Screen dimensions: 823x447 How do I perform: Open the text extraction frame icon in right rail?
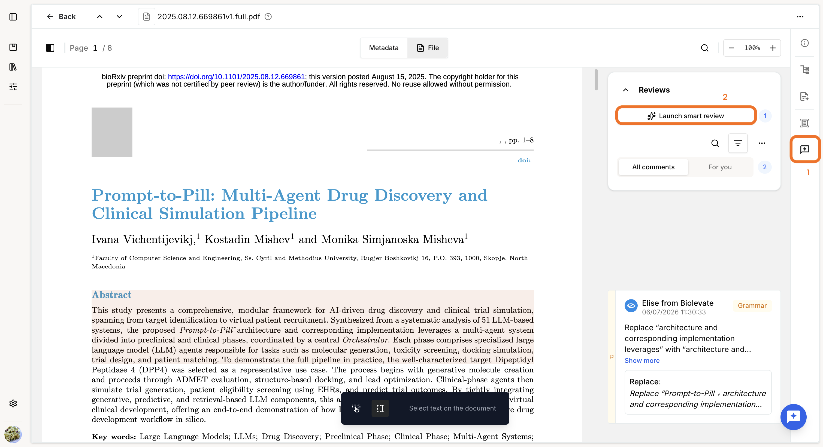[x=804, y=123]
